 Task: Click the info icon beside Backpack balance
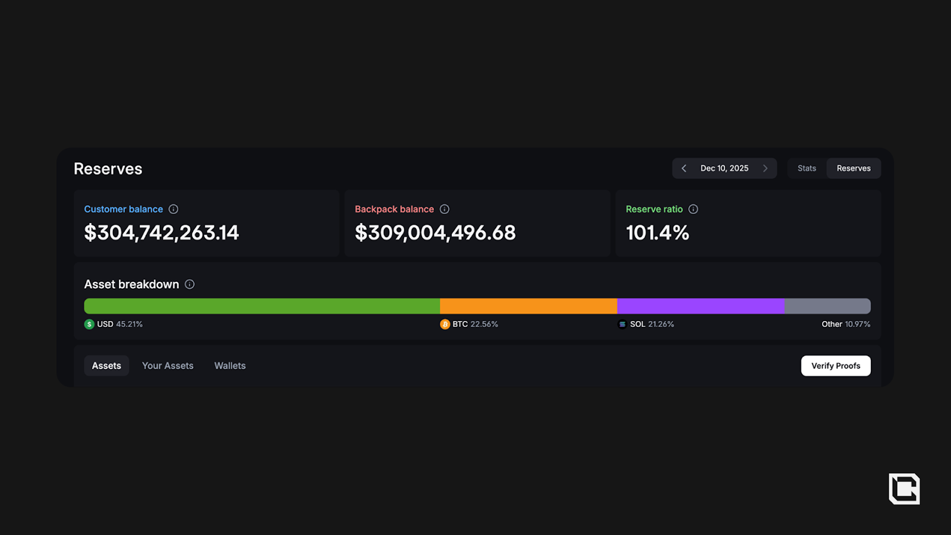(x=445, y=209)
